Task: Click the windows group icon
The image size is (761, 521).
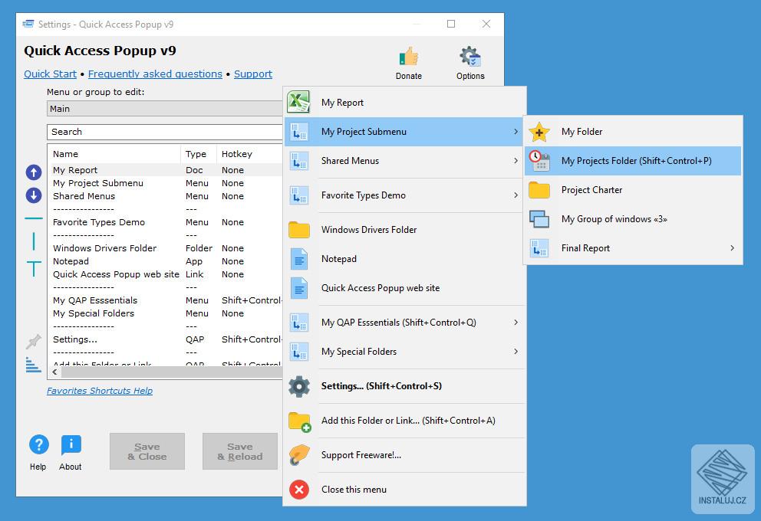Action: pyautogui.click(x=539, y=219)
